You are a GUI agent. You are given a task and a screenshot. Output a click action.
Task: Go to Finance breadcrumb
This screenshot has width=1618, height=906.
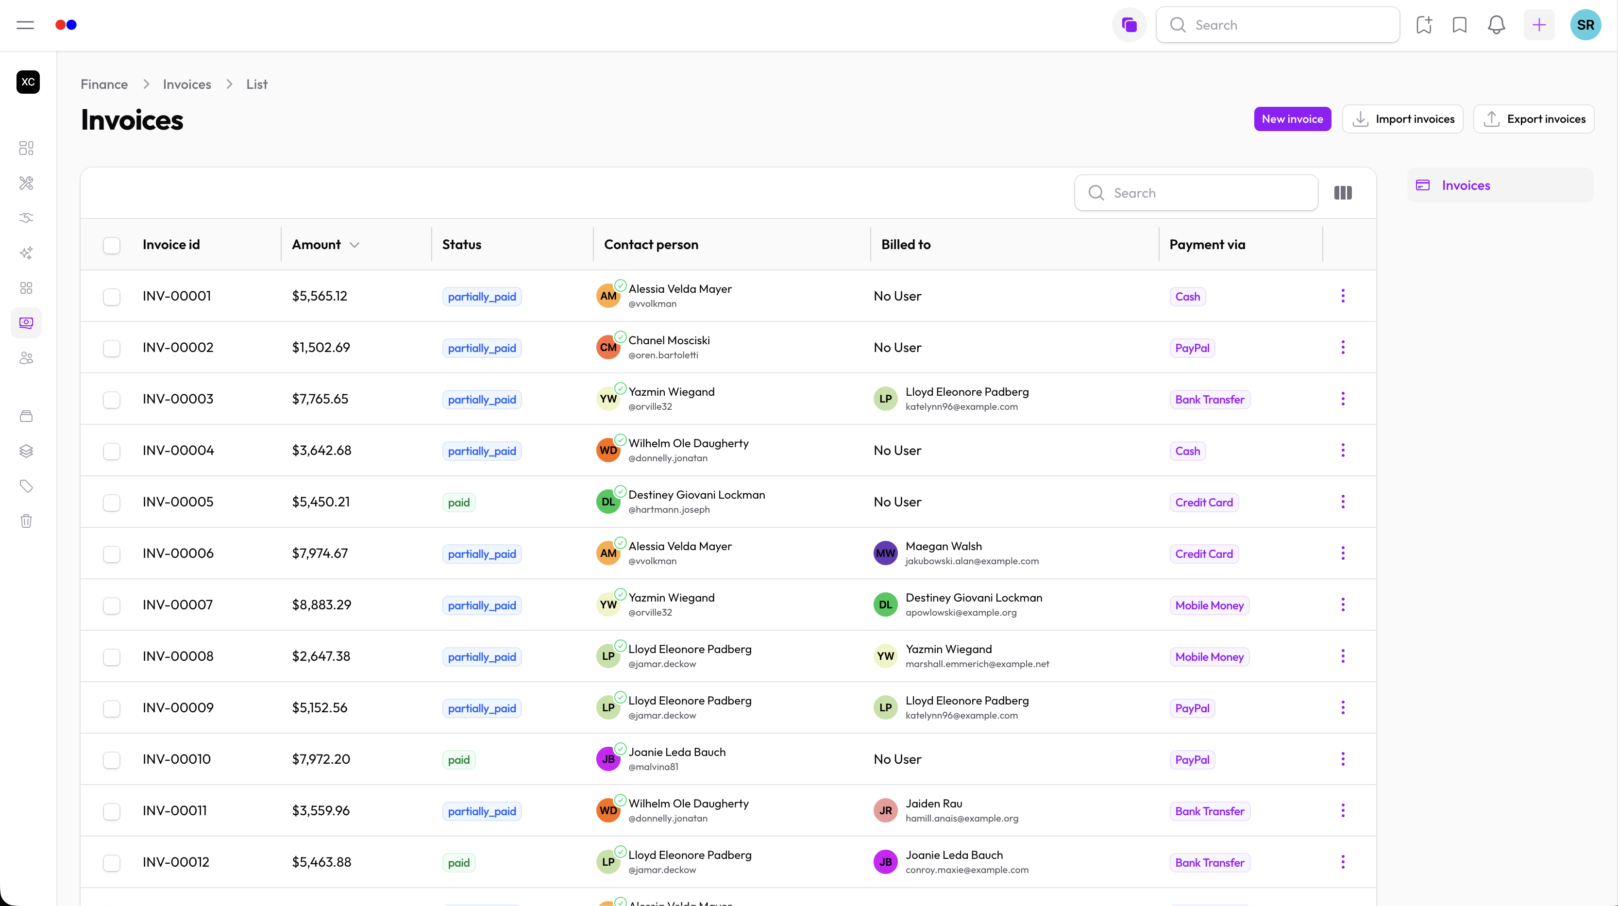[104, 84]
